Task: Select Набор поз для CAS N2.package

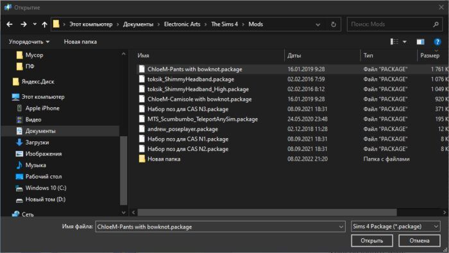Action: pos(188,149)
